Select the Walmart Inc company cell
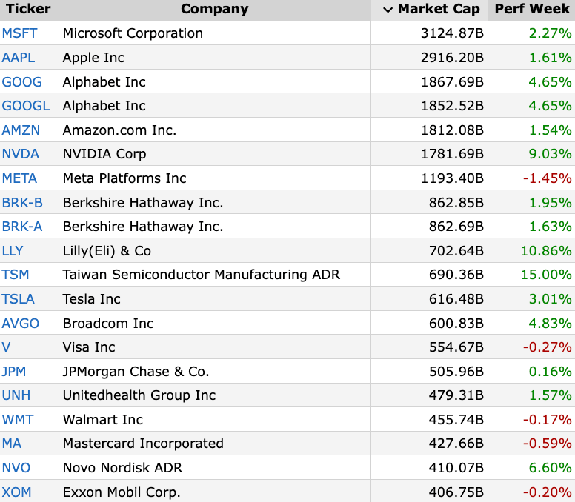The image size is (575, 502). pyautogui.click(x=103, y=420)
